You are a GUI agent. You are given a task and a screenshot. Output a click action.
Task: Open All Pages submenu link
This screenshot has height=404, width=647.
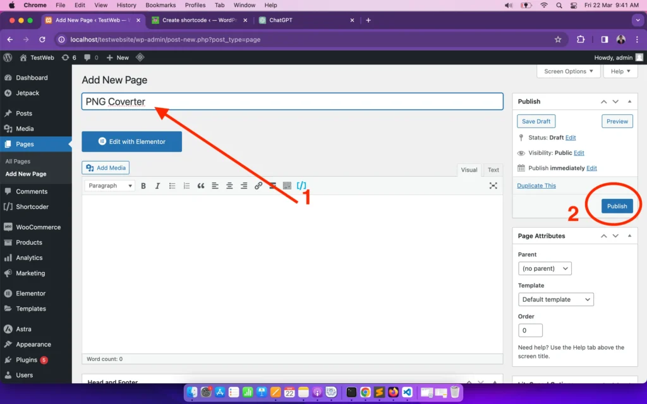18,162
